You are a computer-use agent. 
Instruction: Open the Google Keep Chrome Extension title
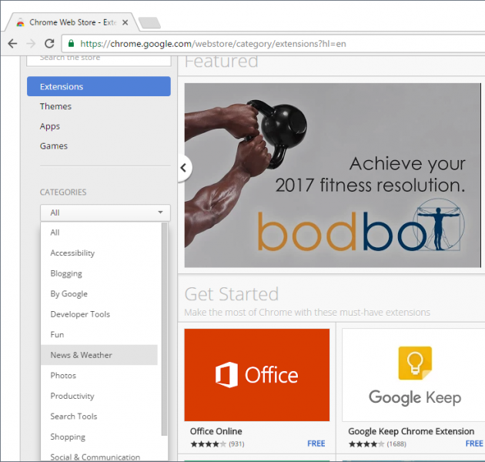(411, 431)
